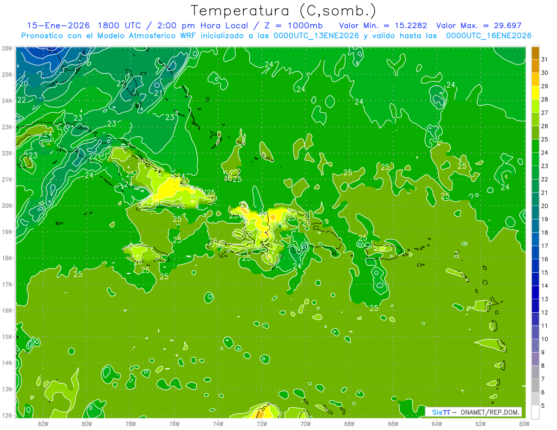Click the "22N" latitude axis label
The height and width of the screenshot is (430, 557).
[x=6, y=153]
